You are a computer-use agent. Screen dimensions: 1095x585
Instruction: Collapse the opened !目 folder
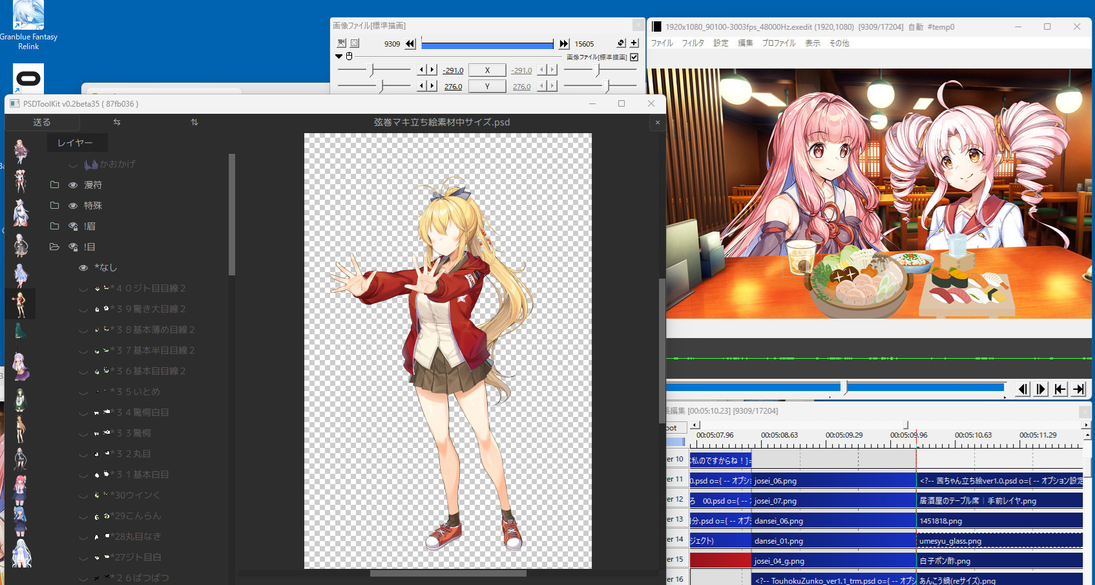[x=54, y=247]
